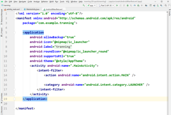The width and height of the screenshot is (171, 115).
Task: Click line 21 closing manifest tag
Action: (25, 108)
